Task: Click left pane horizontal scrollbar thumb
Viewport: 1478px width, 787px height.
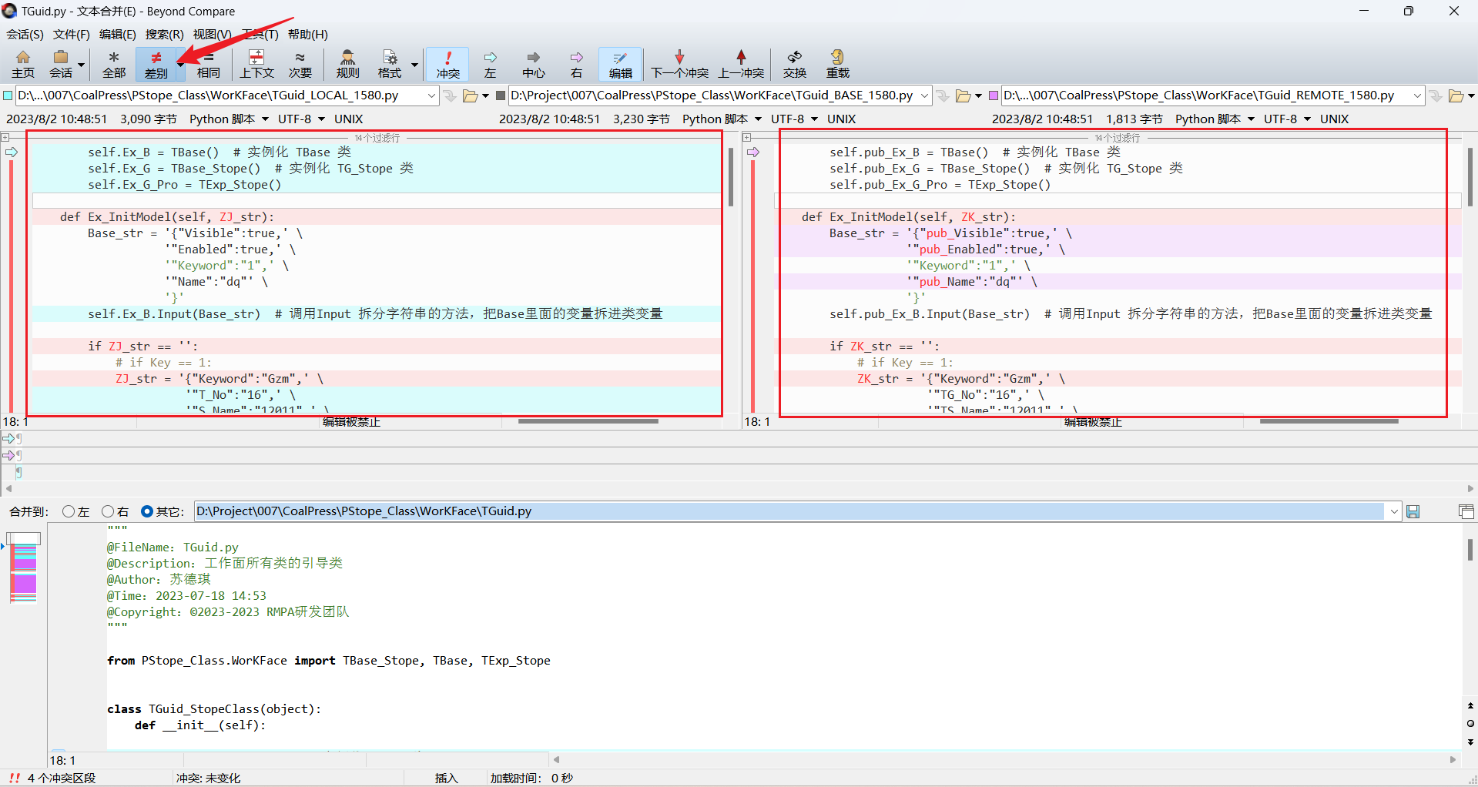Action: click(588, 421)
